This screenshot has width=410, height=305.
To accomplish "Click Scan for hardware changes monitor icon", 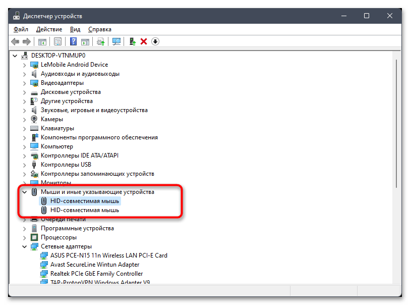I will [x=116, y=41].
